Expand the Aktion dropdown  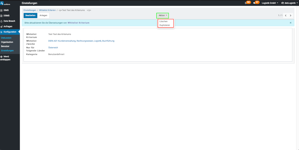pos(163,15)
